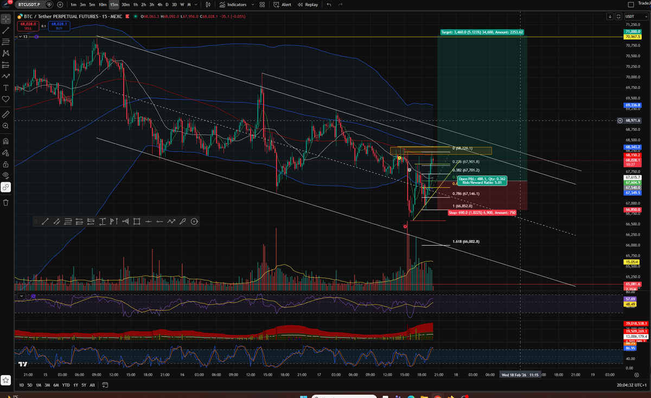Viewport: 651px width, 398px height.
Task: Open the BTCUSDT.P symbol options dropdown
Action: pyautogui.click(x=49, y=4)
